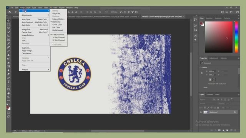Click the toolbox foreground color swatch
Screen dimensions: 246x138
click(x=8, y=107)
